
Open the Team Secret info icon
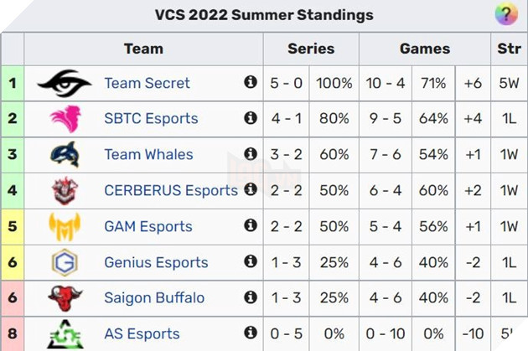pos(250,82)
